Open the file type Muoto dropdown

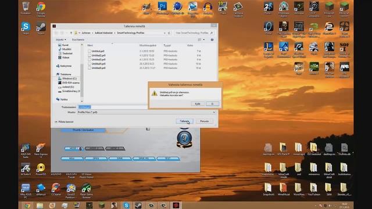(146, 112)
